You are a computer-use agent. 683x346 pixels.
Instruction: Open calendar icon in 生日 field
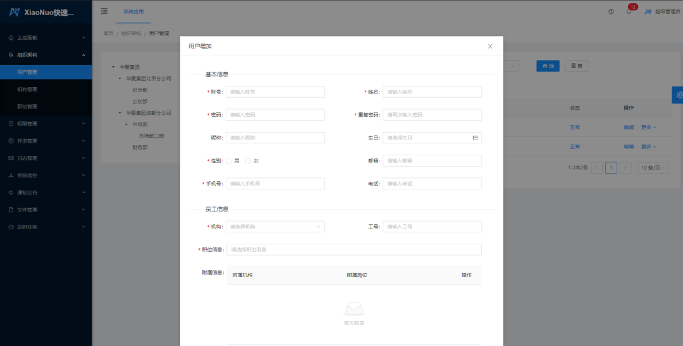(475, 138)
